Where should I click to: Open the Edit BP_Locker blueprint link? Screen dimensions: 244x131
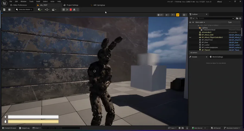[x=234, y=45]
